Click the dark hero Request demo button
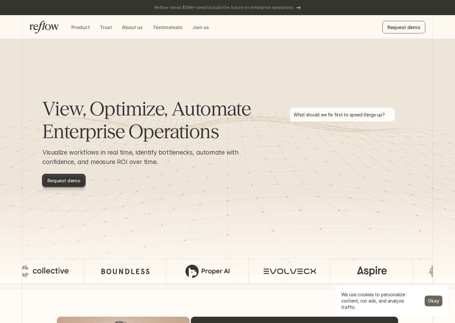The width and height of the screenshot is (455, 323). tap(64, 180)
